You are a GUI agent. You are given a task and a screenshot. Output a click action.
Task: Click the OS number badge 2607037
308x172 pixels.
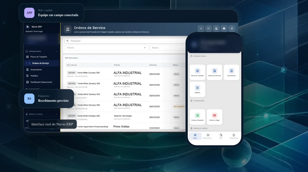(72, 116)
